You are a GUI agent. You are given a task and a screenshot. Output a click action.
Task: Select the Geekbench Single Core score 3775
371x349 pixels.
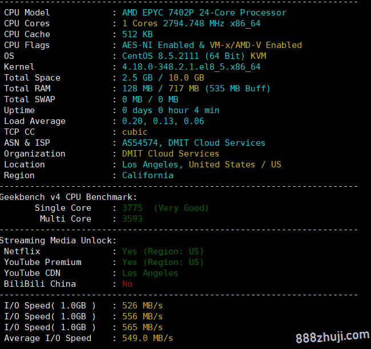click(132, 208)
